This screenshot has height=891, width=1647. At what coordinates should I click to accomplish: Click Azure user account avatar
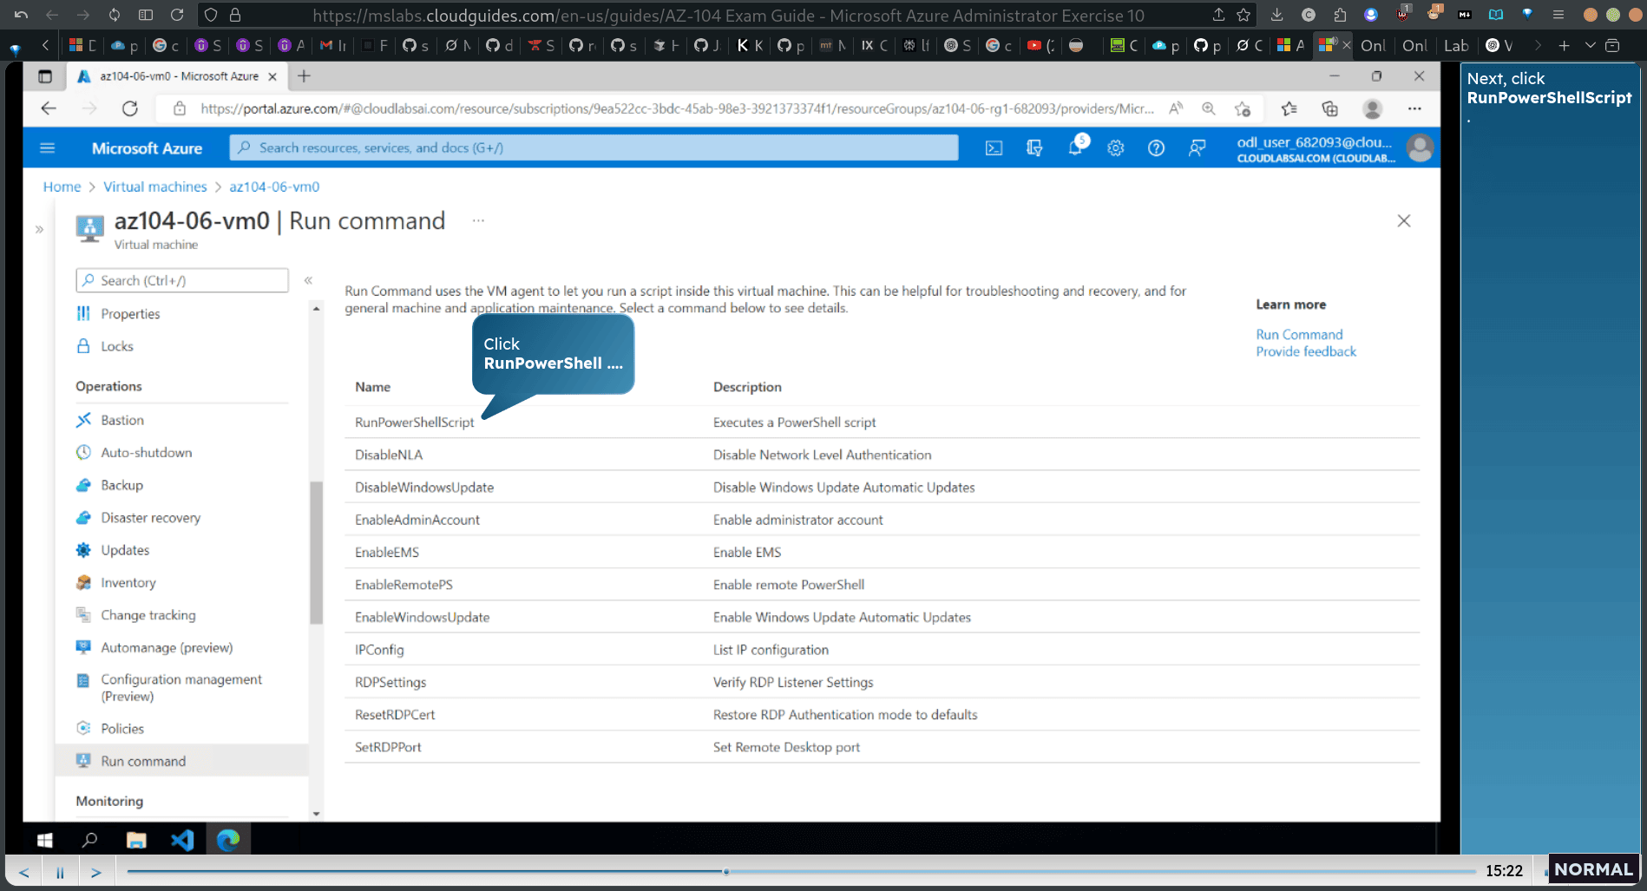[1420, 148]
